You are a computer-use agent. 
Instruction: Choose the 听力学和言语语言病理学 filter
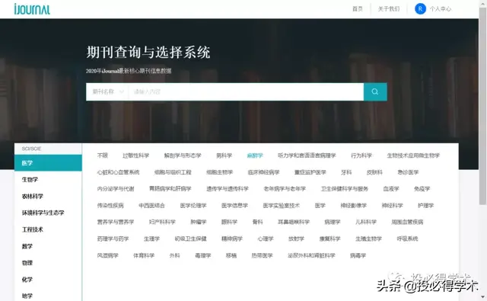[307, 155]
